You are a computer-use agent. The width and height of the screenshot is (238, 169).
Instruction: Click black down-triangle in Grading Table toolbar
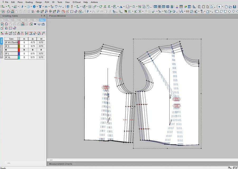(35, 24)
